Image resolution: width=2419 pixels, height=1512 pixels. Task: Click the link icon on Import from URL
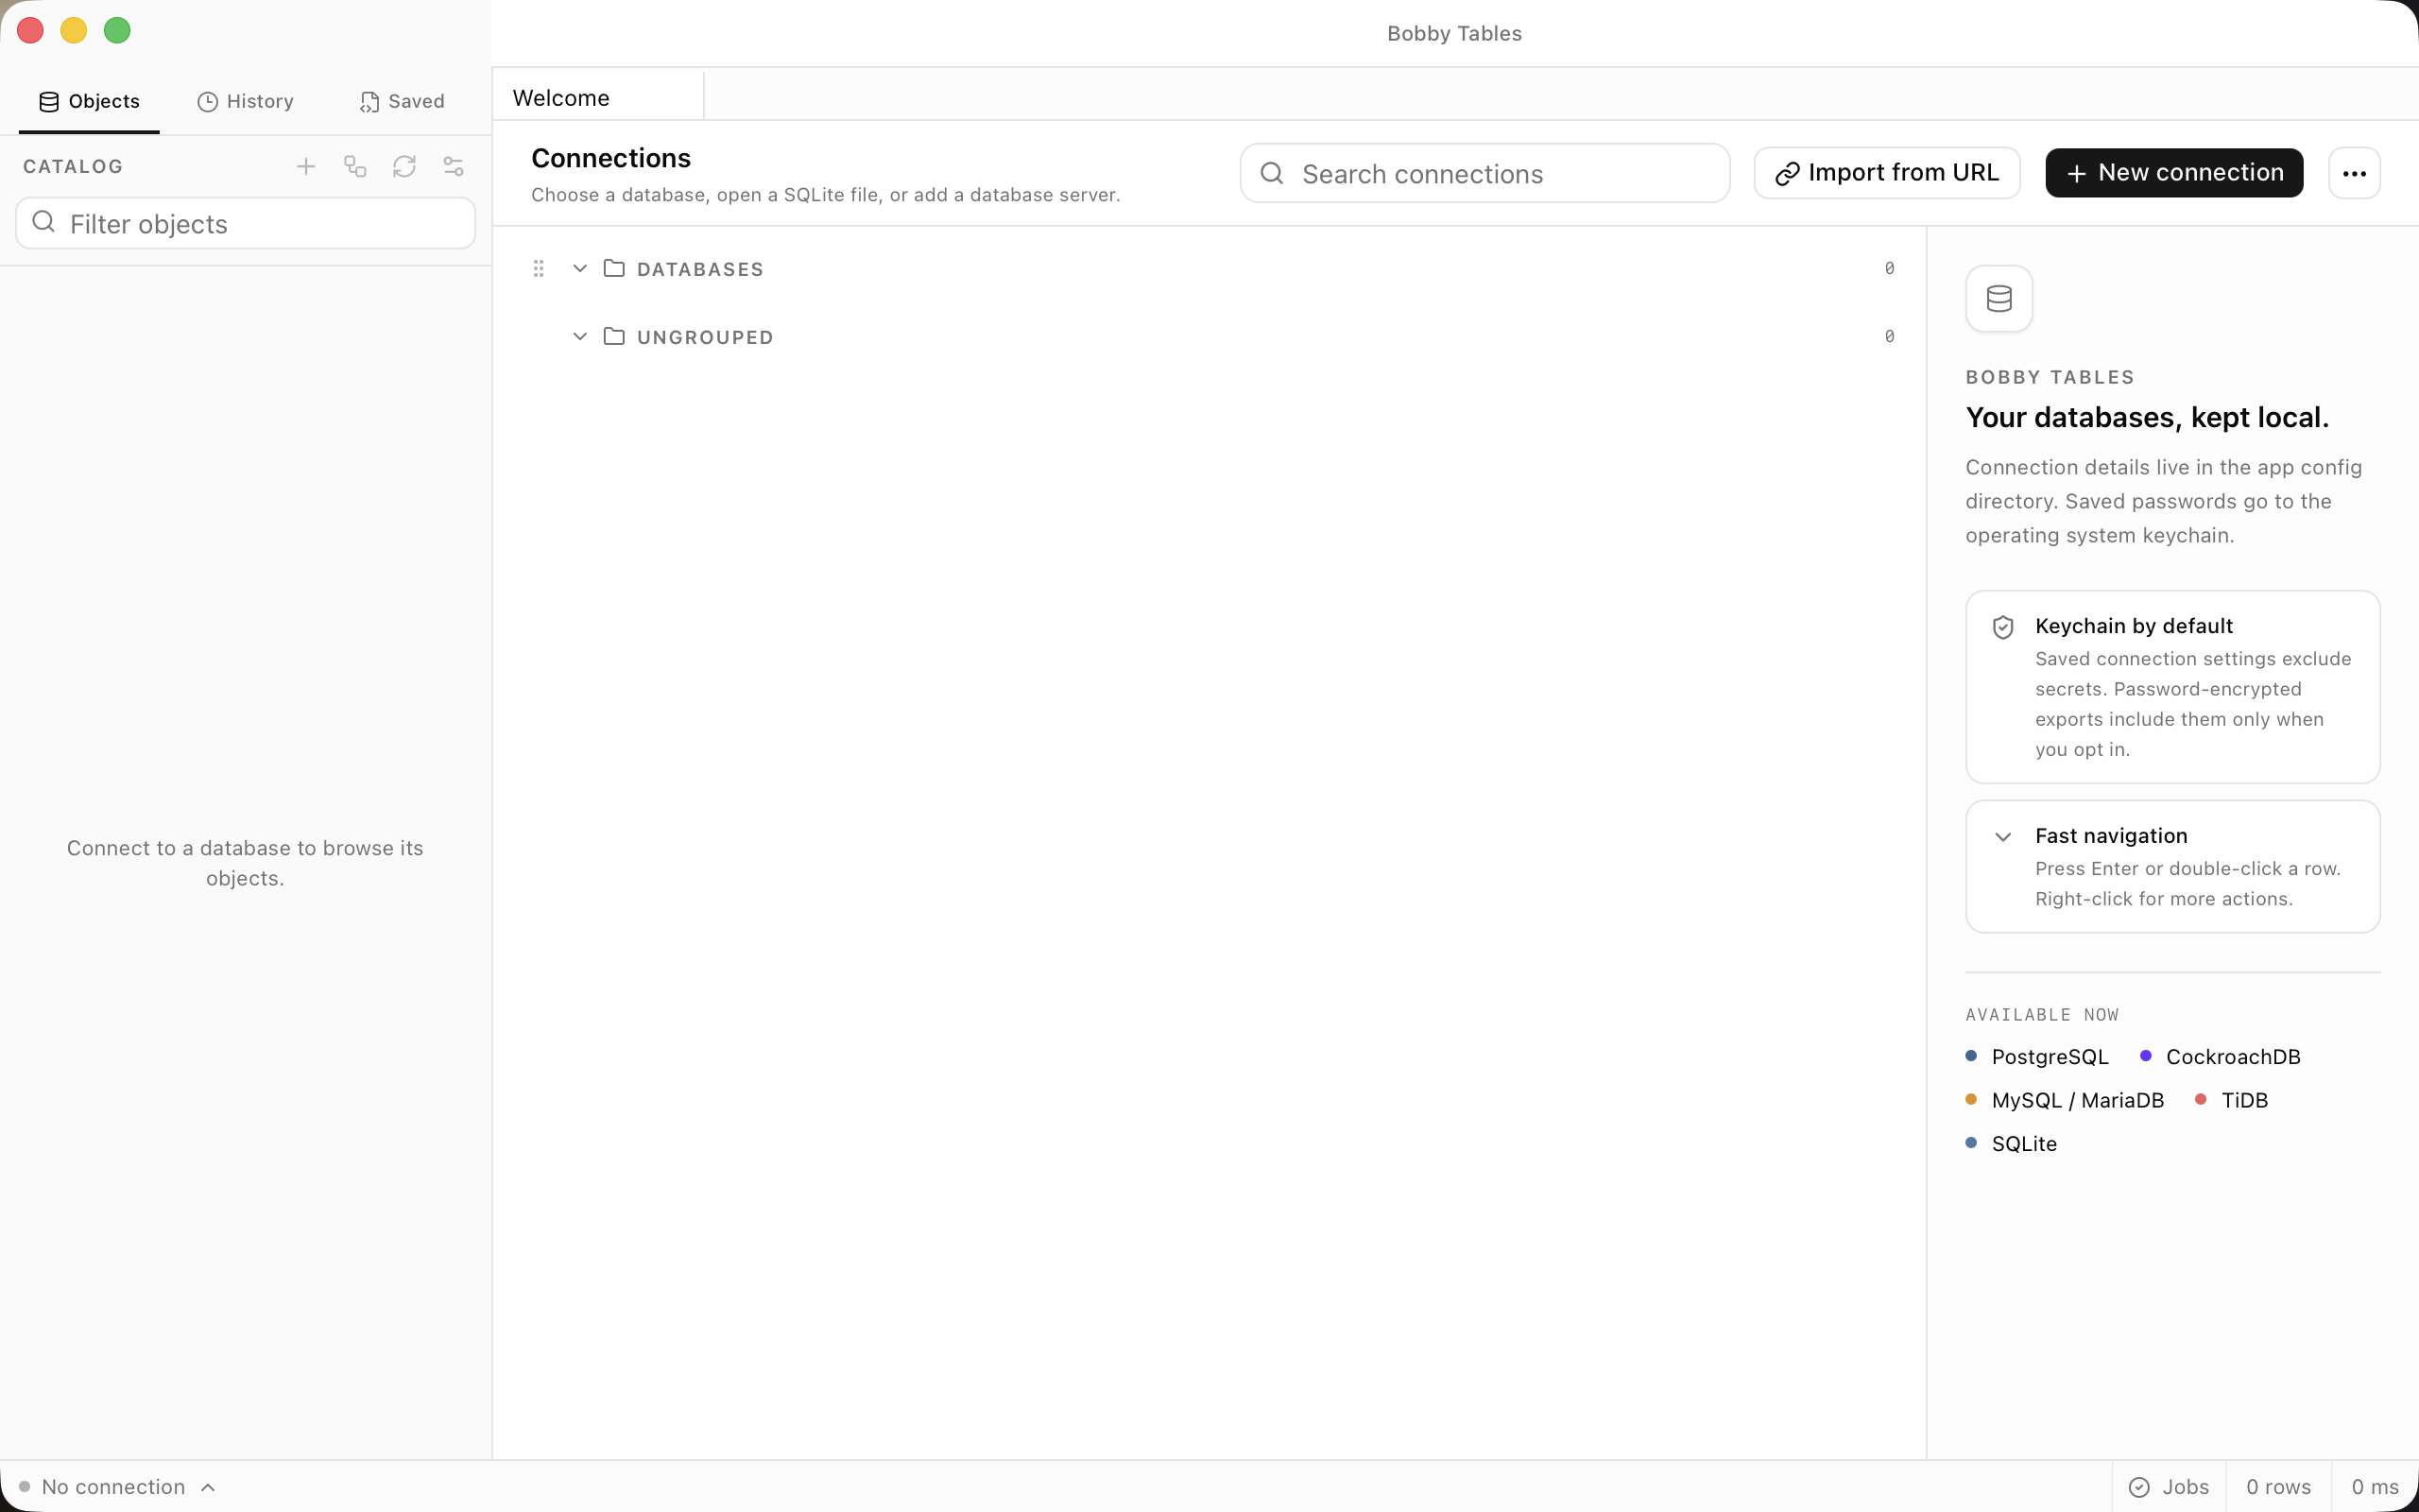tap(1787, 174)
